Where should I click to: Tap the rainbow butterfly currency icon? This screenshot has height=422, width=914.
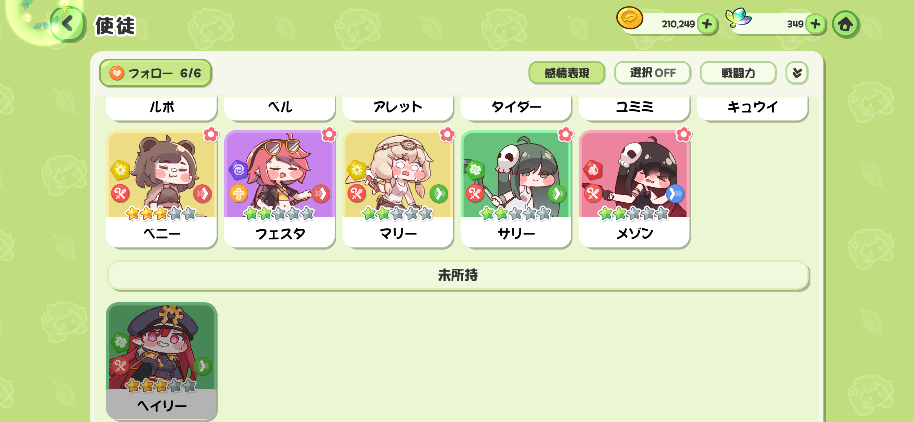[738, 17]
